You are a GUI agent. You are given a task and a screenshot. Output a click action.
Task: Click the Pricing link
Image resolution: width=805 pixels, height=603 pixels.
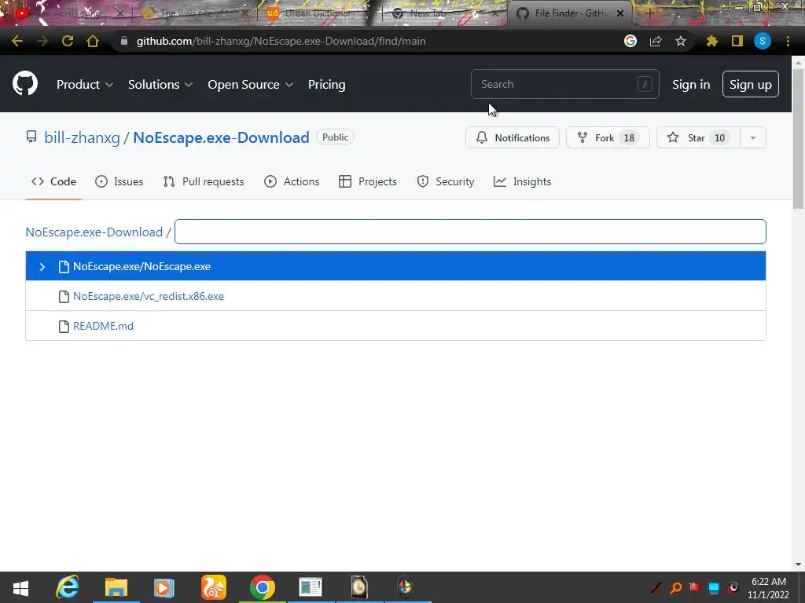click(x=326, y=85)
